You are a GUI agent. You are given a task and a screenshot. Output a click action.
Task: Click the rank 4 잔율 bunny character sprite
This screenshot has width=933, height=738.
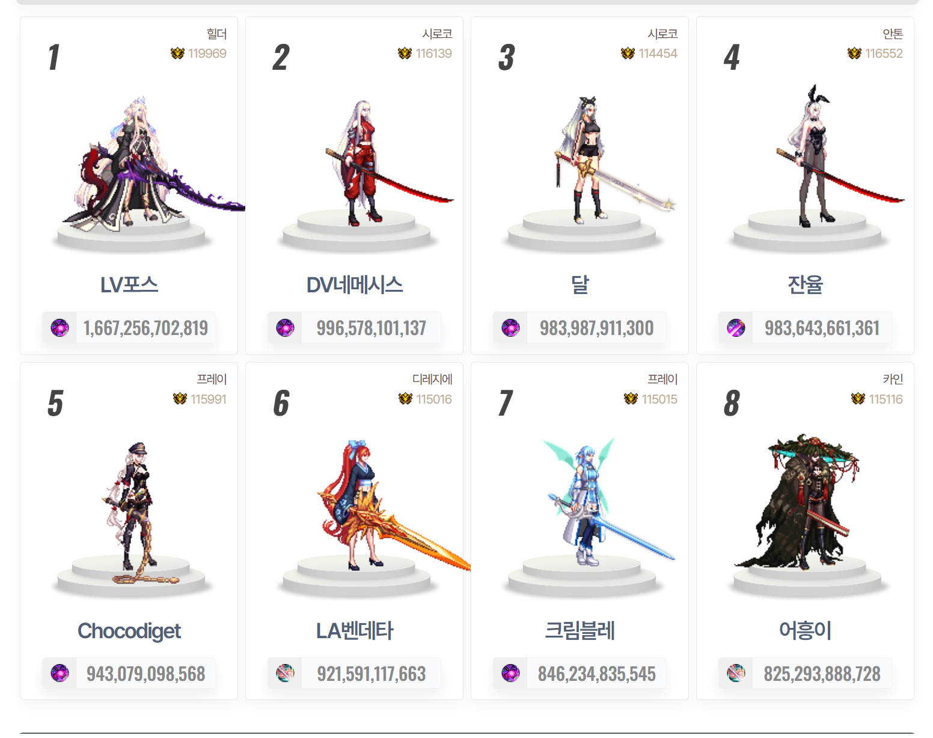(x=812, y=156)
